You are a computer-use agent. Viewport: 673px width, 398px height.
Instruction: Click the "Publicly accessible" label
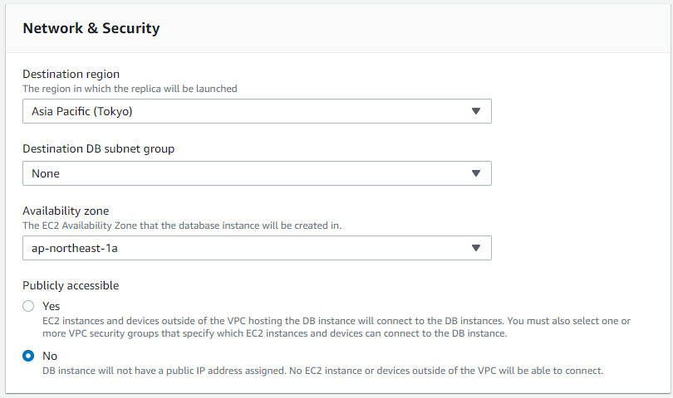point(71,285)
